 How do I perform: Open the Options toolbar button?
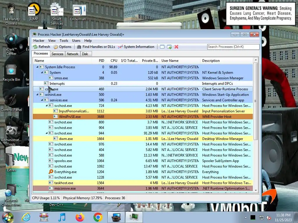[x=62, y=47]
